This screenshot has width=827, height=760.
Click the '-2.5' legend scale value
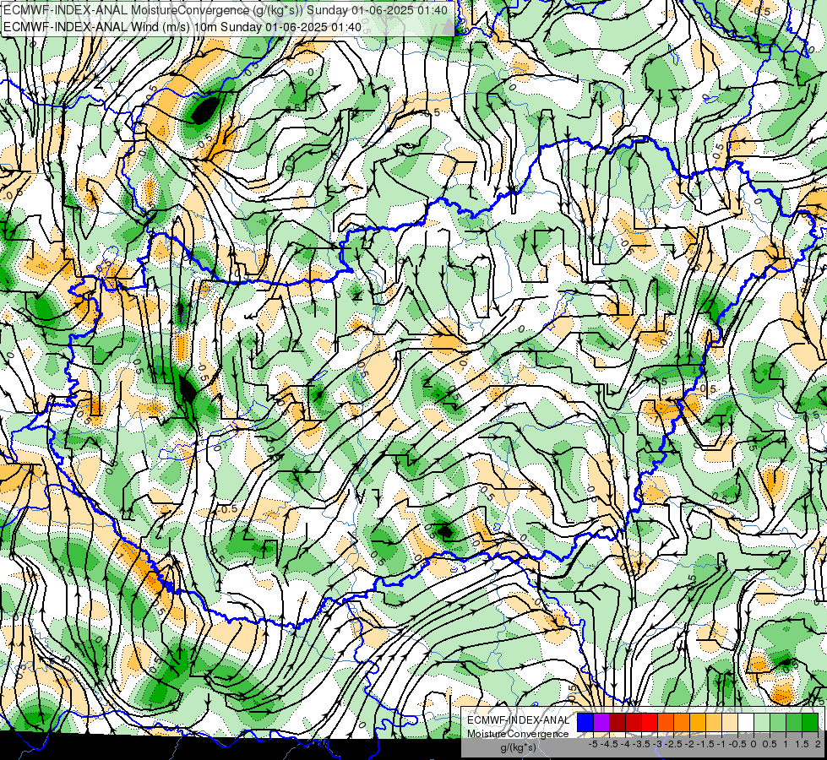tap(673, 744)
